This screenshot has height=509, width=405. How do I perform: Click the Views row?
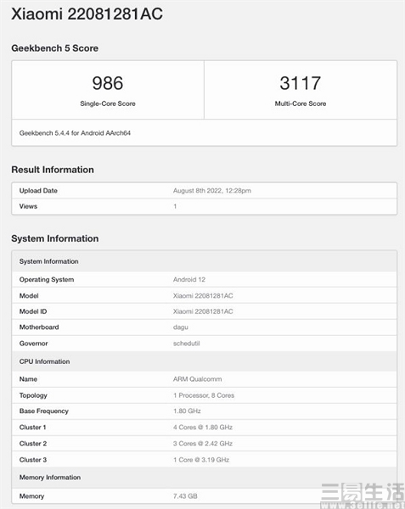pyautogui.click(x=205, y=206)
